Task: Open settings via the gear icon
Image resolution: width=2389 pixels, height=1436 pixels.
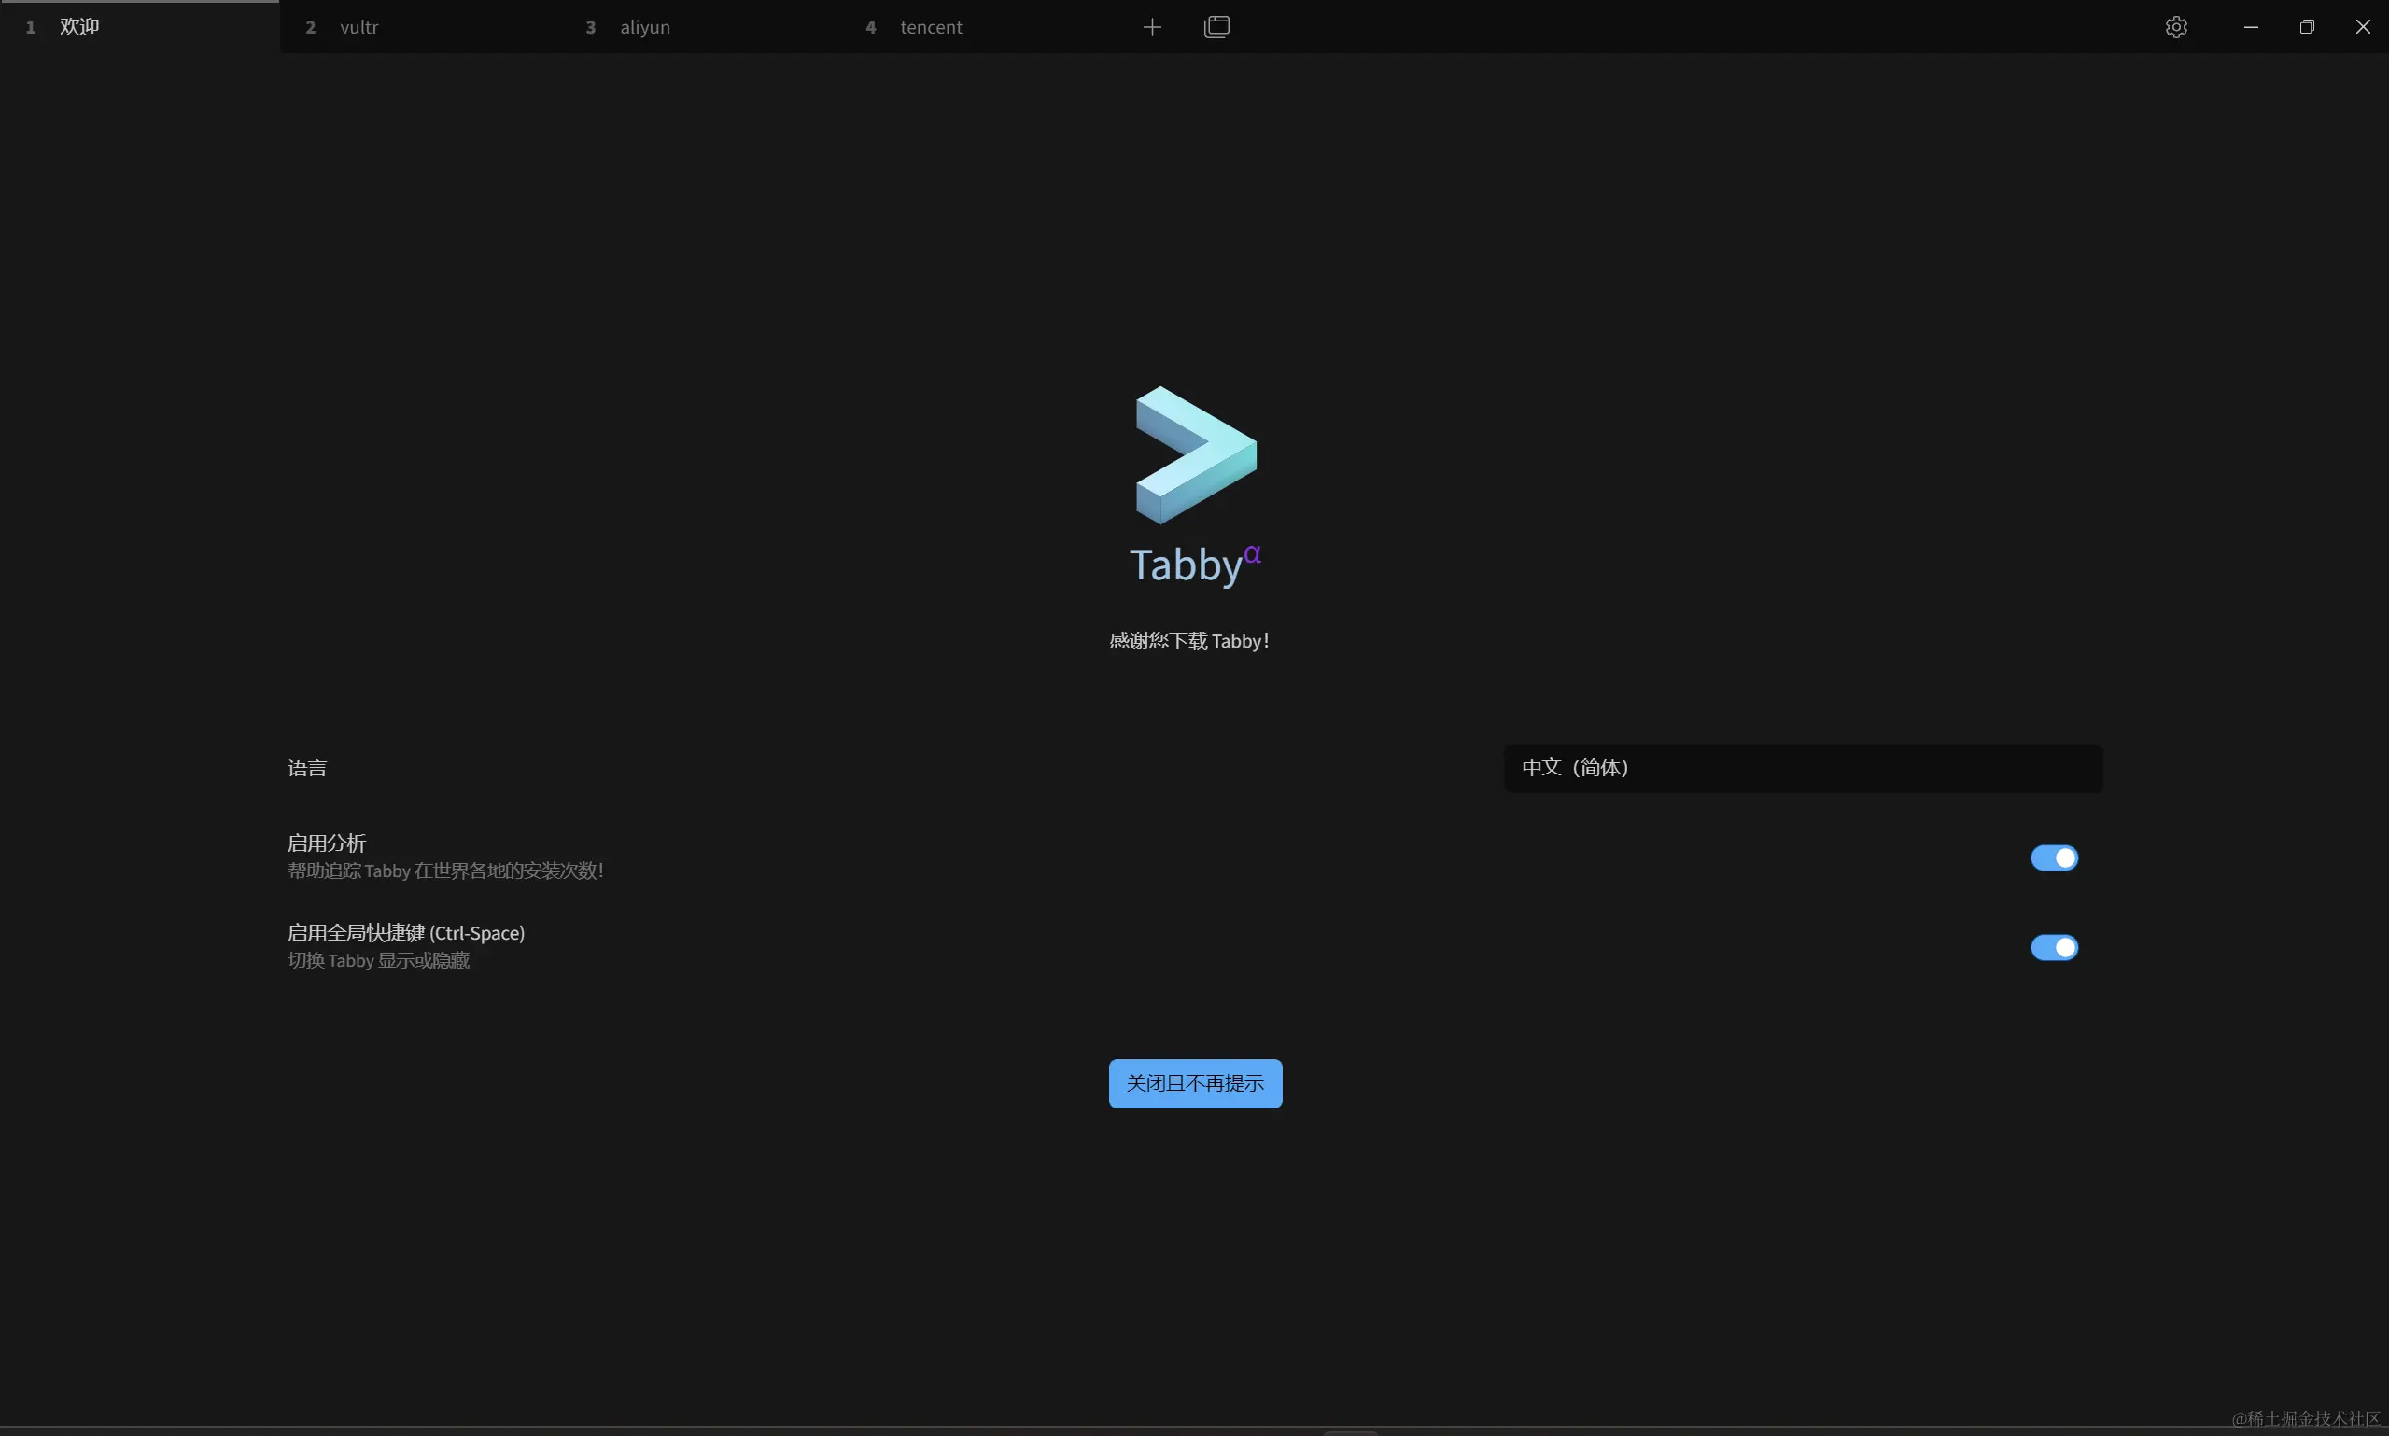Action: coord(2176,27)
